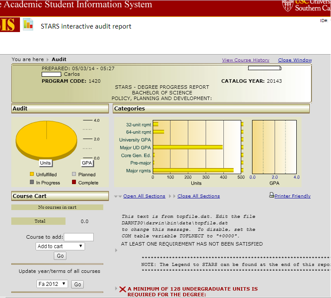Switch to the Units pie chart tab
The image size is (331, 298).
[46, 163]
